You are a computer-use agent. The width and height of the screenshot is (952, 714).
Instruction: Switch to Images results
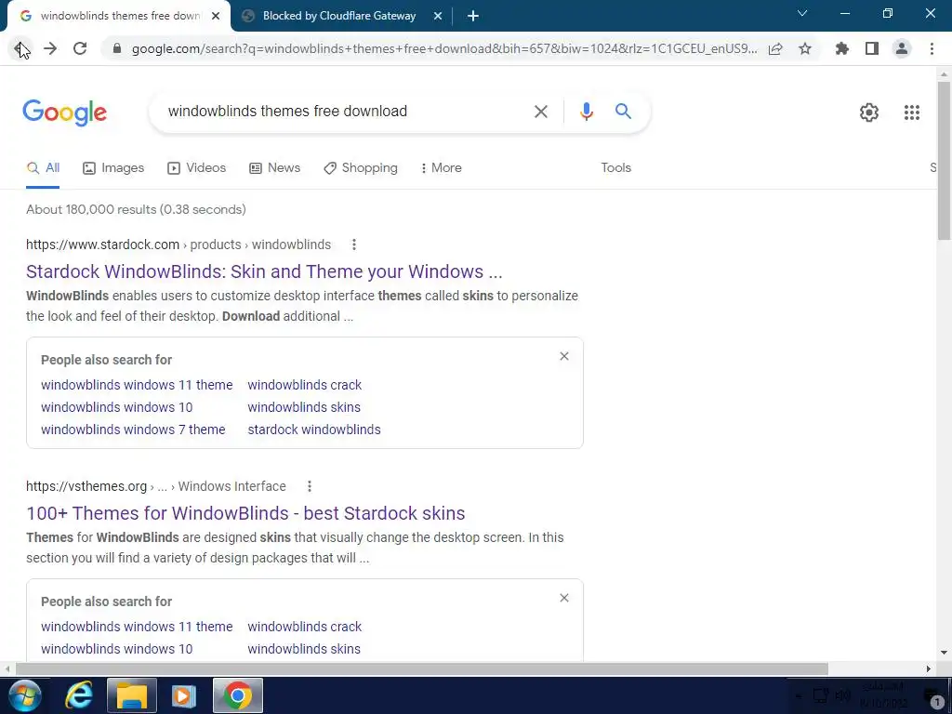(113, 168)
